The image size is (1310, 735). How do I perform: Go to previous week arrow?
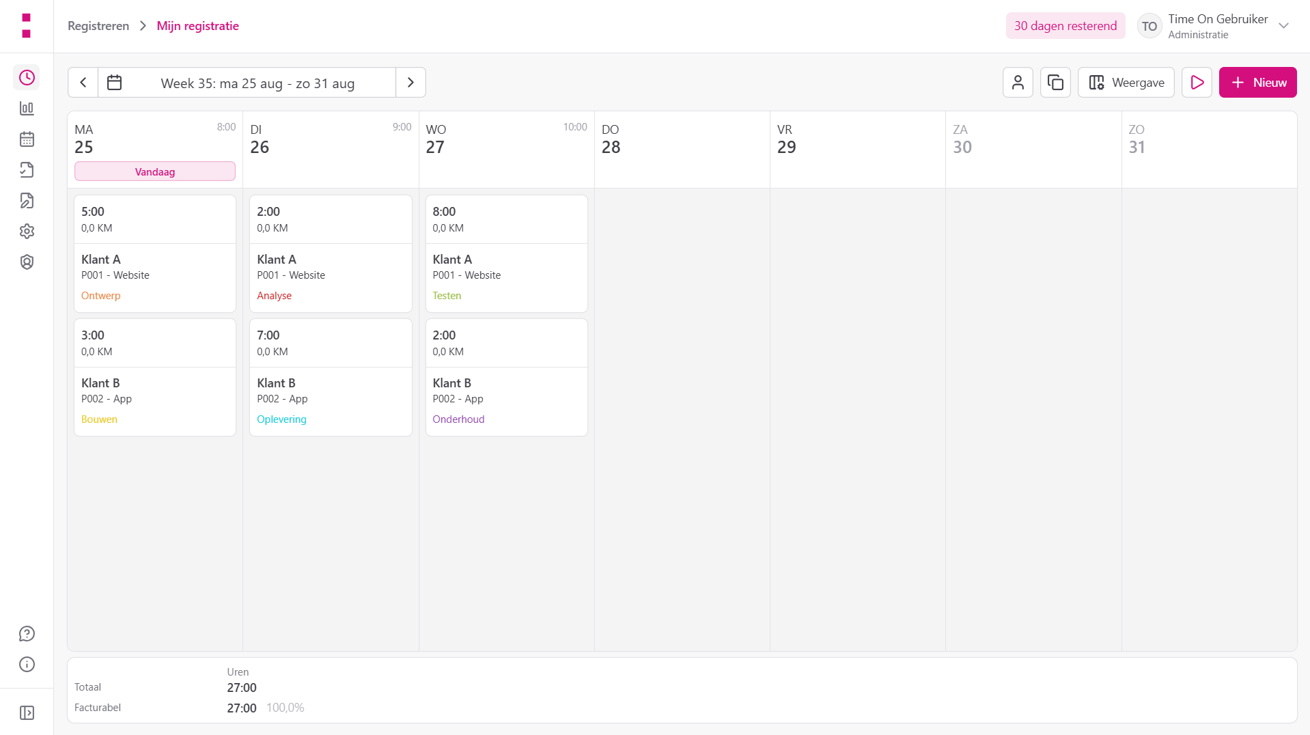(83, 83)
